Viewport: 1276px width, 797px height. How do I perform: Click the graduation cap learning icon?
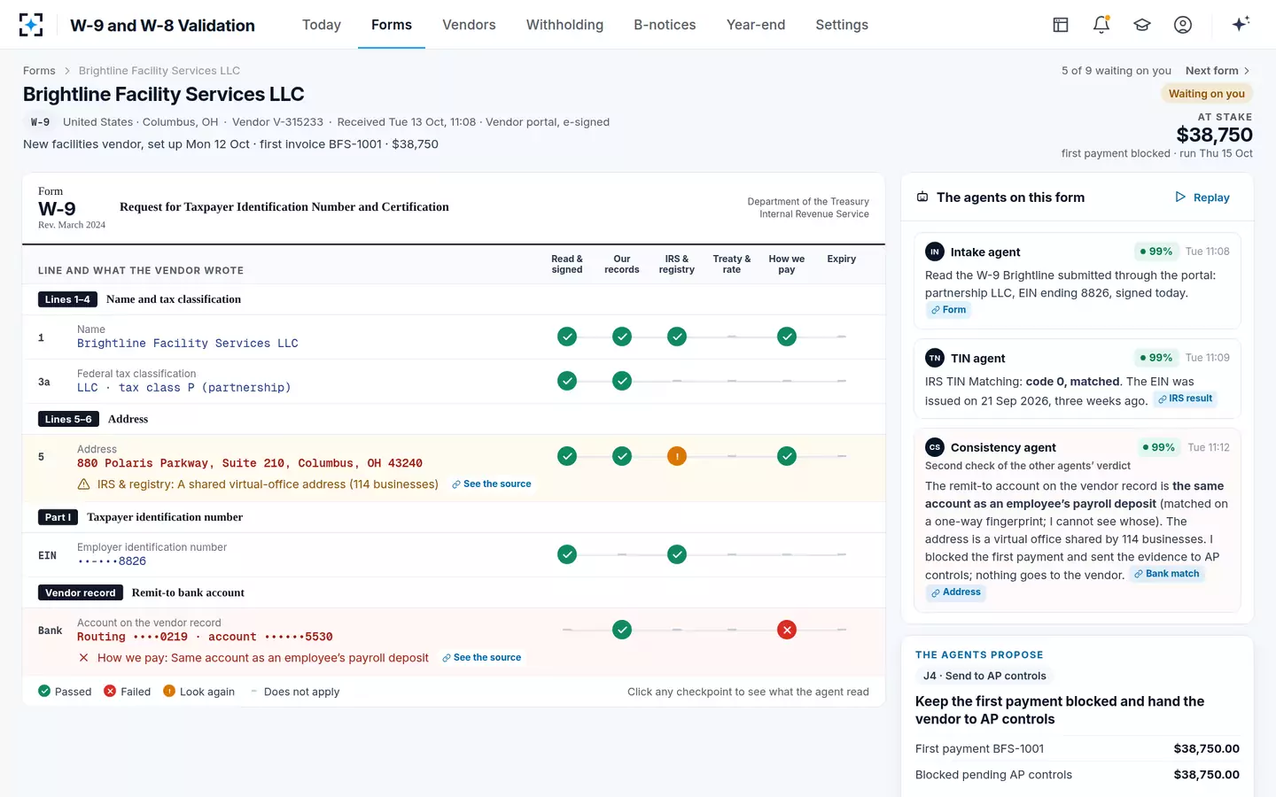(1142, 25)
